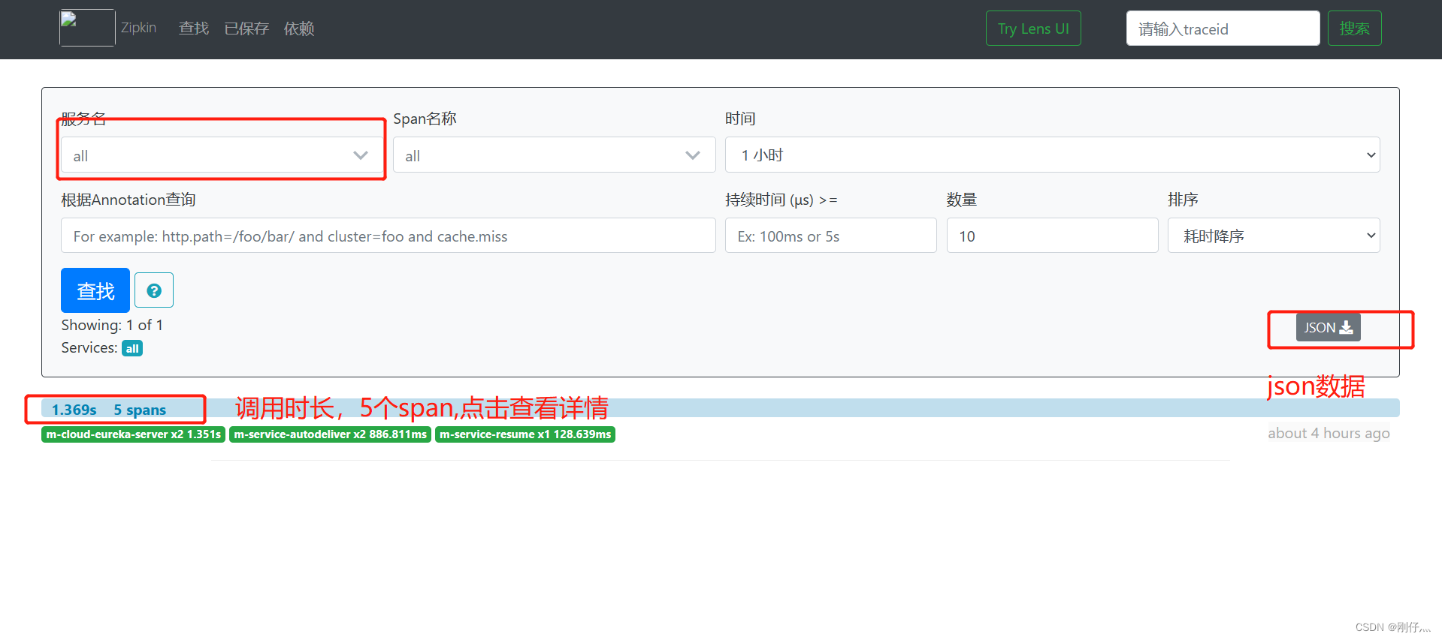Download traces with the JSON button
This screenshot has width=1442, height=640.
click(x=1328, y=327)
